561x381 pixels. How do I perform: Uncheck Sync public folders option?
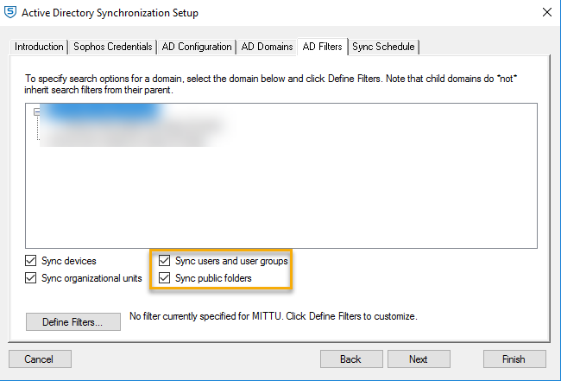tap(166, 279)
